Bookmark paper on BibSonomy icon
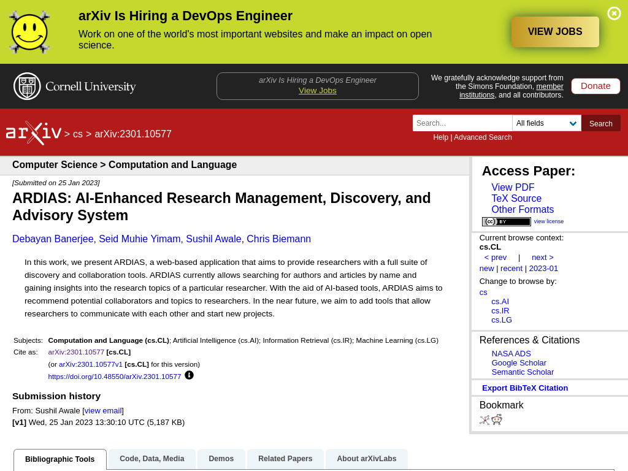 [484, 420]
